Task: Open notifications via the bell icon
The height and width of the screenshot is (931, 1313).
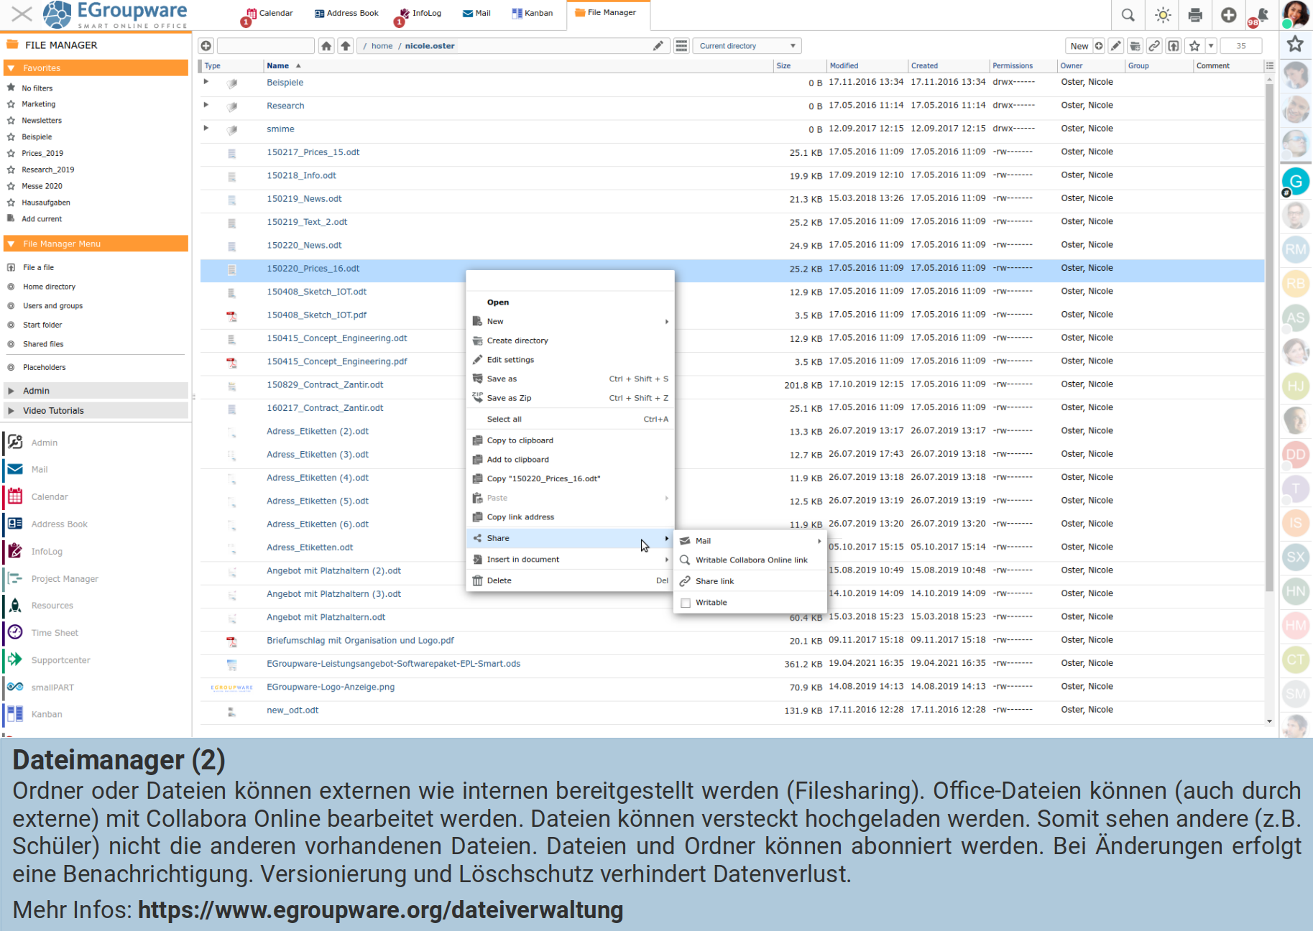Action: point(1261,15)
